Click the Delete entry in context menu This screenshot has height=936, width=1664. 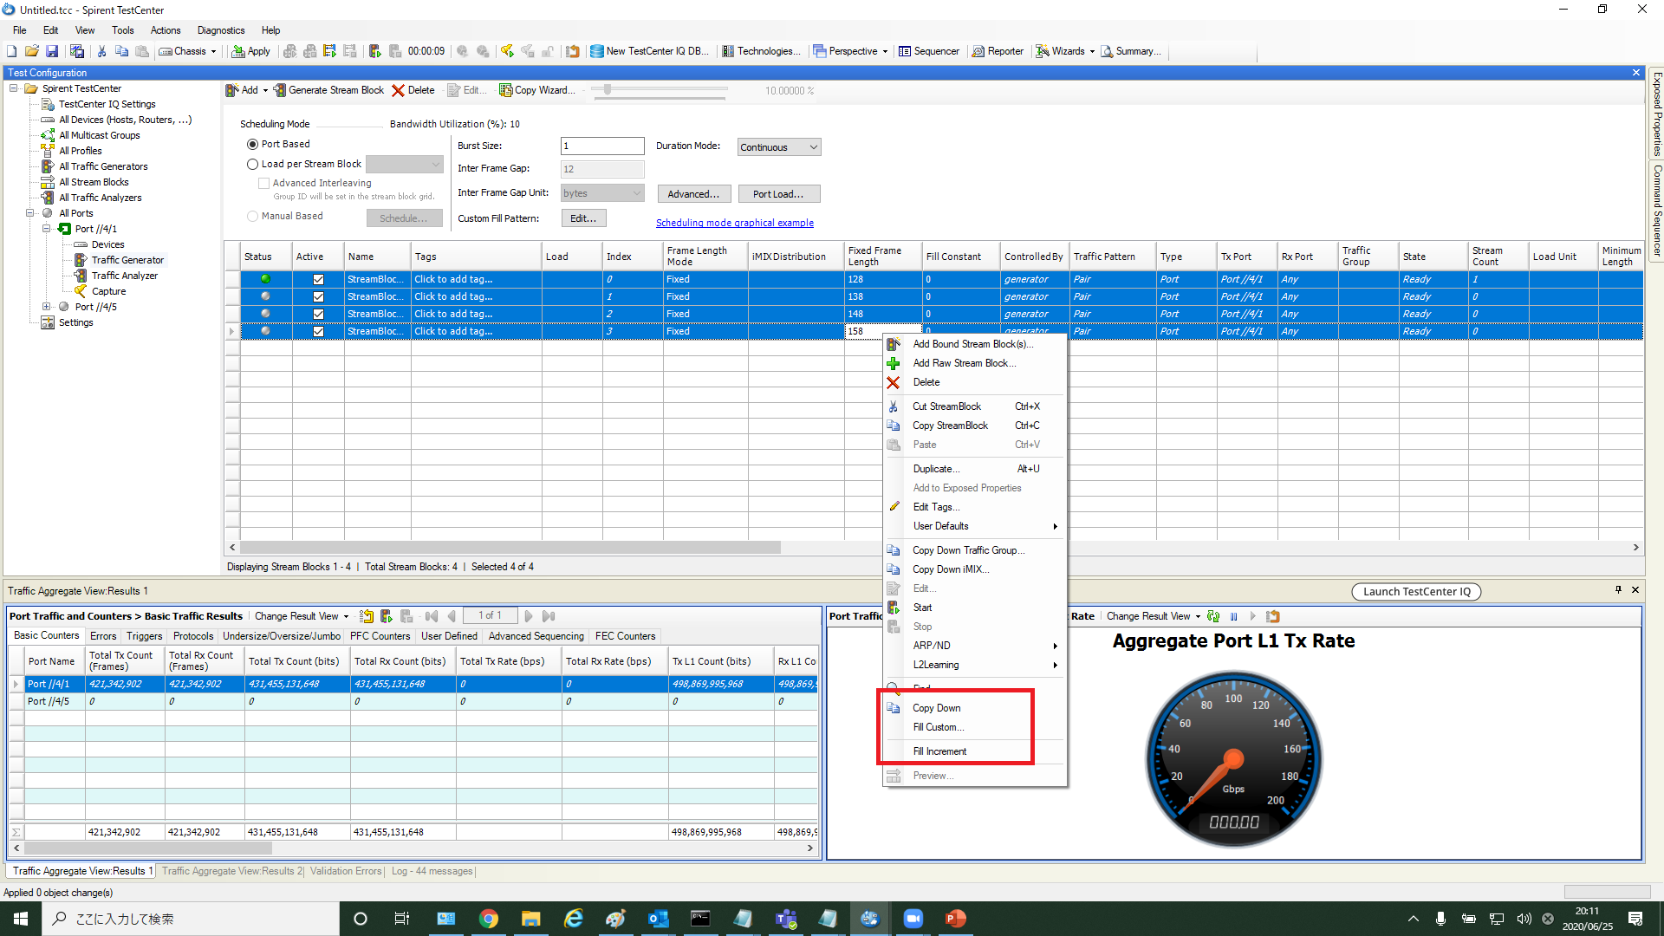point(926,382)
